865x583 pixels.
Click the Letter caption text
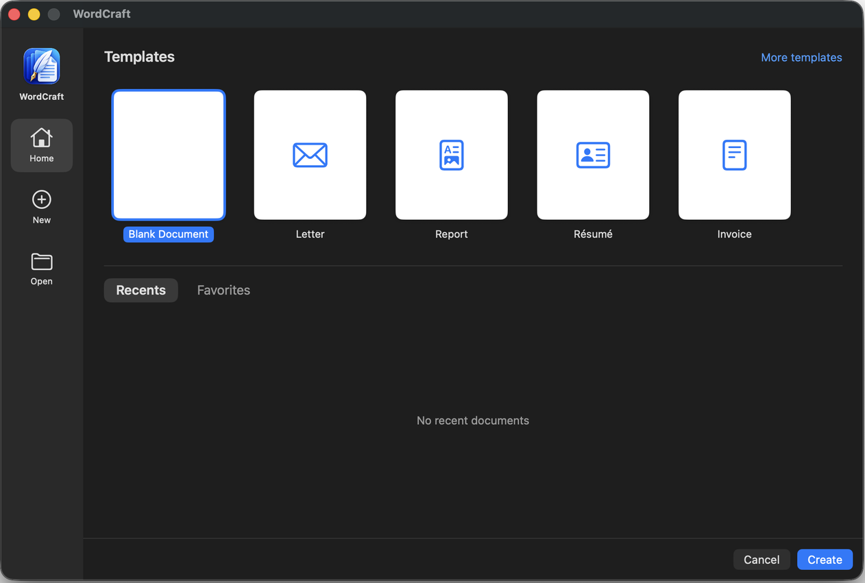(310, 234)
